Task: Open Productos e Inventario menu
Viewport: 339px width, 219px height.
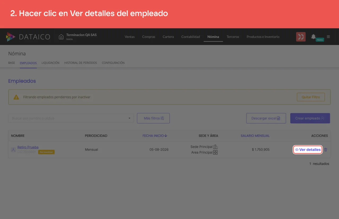Action: coord(263,37)
